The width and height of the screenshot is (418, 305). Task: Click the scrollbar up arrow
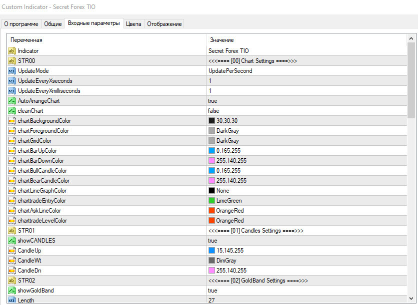(411, 39)
